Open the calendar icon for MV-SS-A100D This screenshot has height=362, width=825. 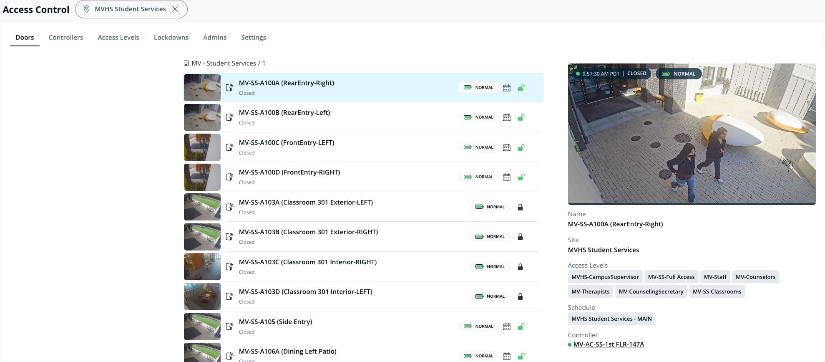tap(506, 177)
